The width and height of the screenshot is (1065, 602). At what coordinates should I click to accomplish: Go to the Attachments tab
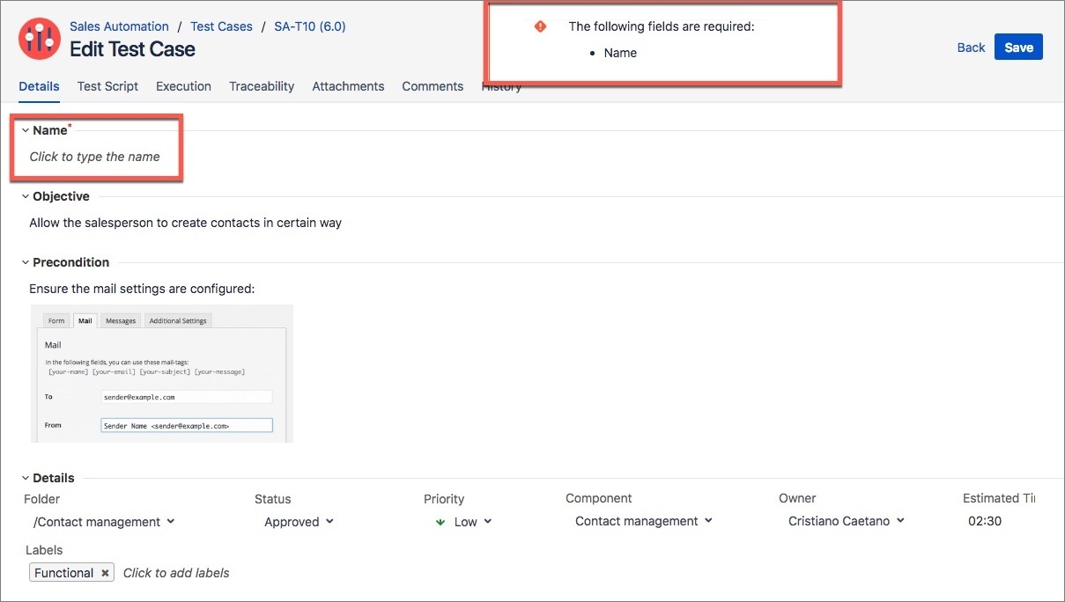pyautogui.click(x=348, y=86)
